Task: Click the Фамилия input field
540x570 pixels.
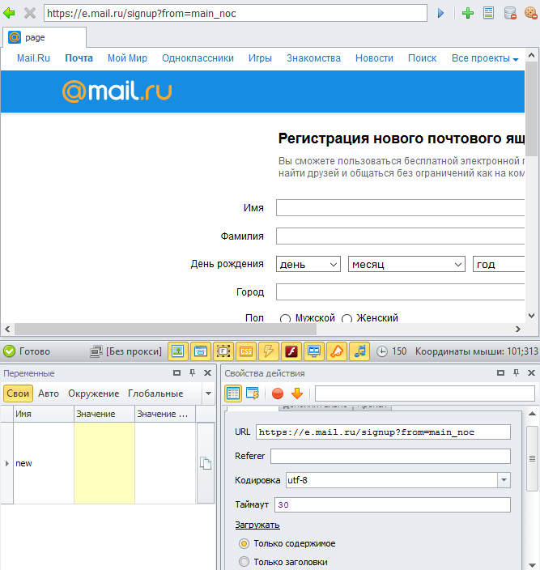Action: 401,236
